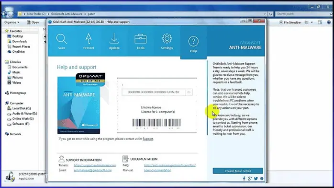Click the Explorer back arrow
Viewport: 334px width, 188px height.
click(4, 14)
